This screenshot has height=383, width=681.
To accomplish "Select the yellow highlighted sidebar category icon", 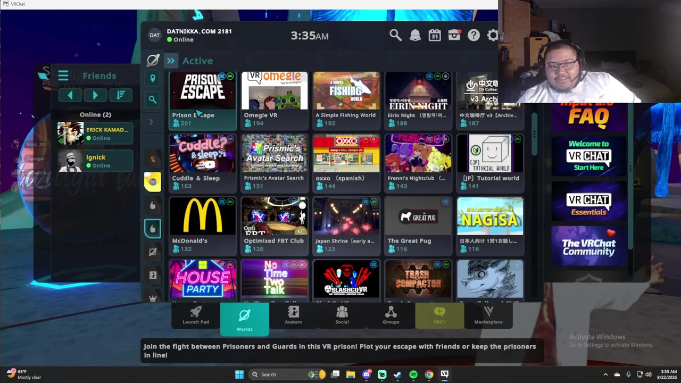I will (x=153, y=182).
